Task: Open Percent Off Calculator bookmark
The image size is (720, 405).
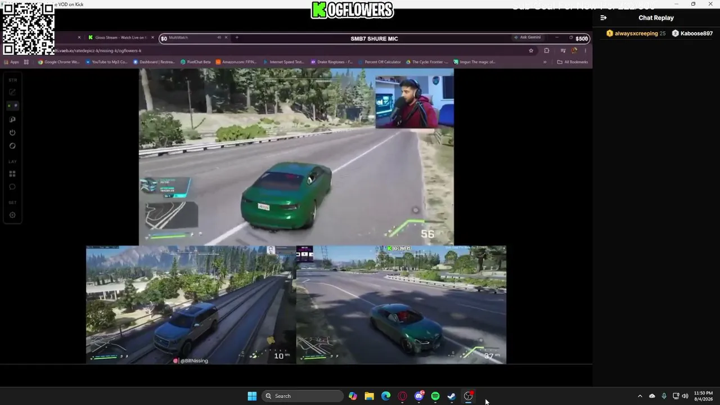Action: click(x=379, y=62)
